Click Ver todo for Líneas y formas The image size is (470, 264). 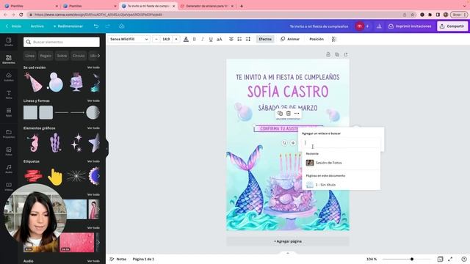coord(93,101)
